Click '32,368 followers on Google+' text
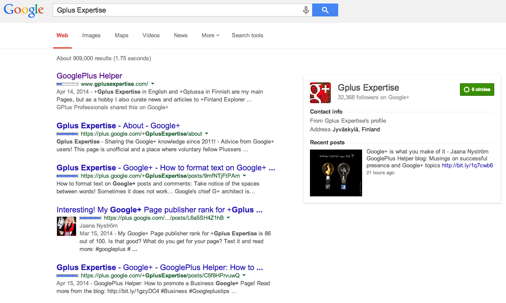Image resolution: width=506 pixels, height=303 pixels. click(x=373, y=98)
